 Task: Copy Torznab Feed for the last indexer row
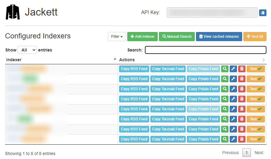click(168, 139)
